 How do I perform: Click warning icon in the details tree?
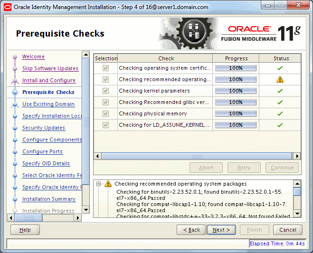click(x=108, y=184)
